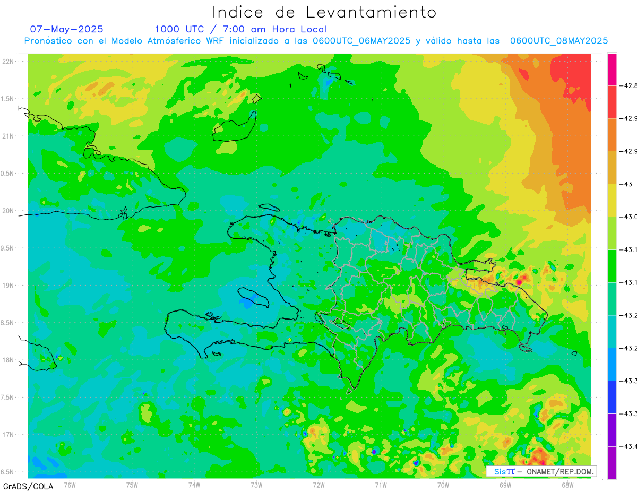Click the 68W longitude label
Viewport: 637px width, 492px height.
pos(567,484)
